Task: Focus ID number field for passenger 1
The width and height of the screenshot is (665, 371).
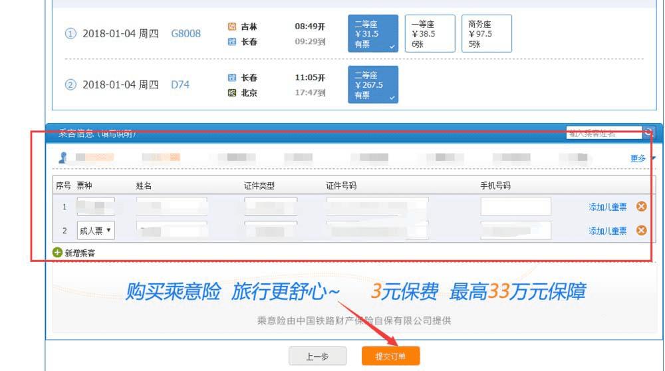Action: click(378, 207)
